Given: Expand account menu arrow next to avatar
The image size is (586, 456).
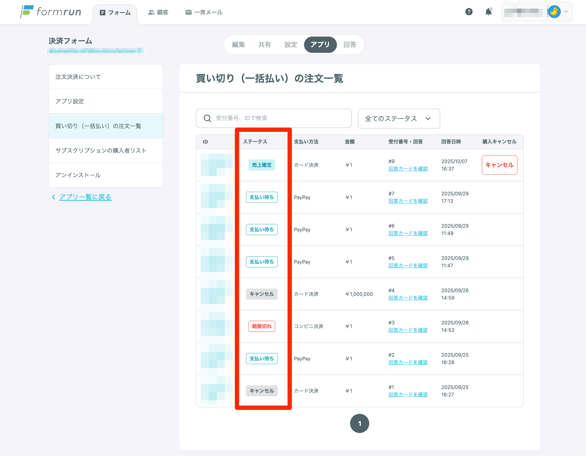Looking at the screenshot, I should click(x=566, y=12).
